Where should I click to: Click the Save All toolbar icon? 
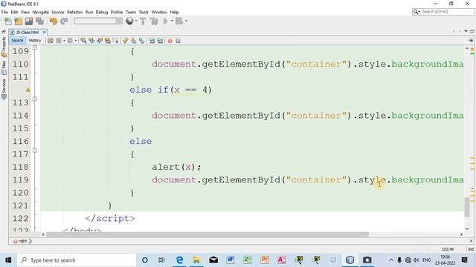pos(39,22)
